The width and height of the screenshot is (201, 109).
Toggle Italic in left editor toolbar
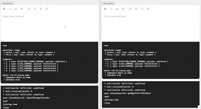click(10, 9)
